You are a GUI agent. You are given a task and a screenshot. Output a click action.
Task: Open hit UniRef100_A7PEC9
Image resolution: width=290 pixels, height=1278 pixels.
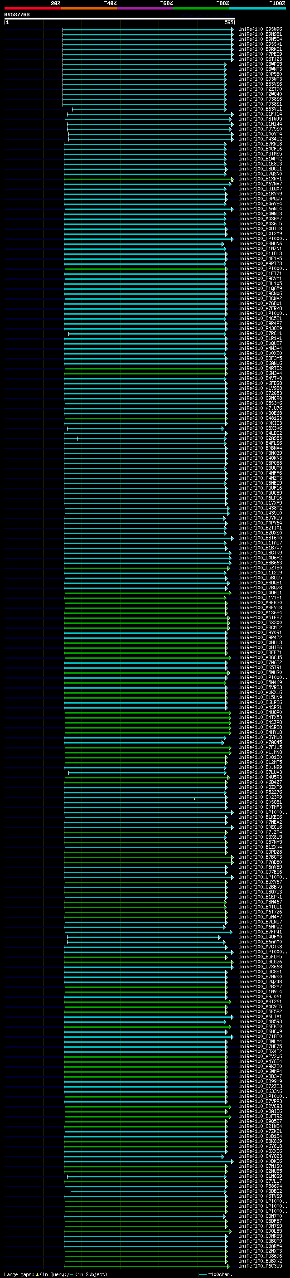[260, 54]
